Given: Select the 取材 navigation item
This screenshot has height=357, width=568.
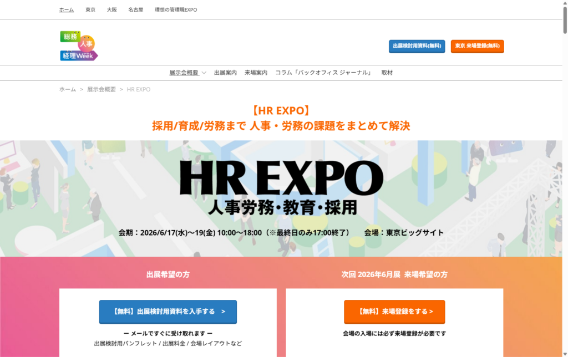Looking at the screenshot, I should coord(387,73).
